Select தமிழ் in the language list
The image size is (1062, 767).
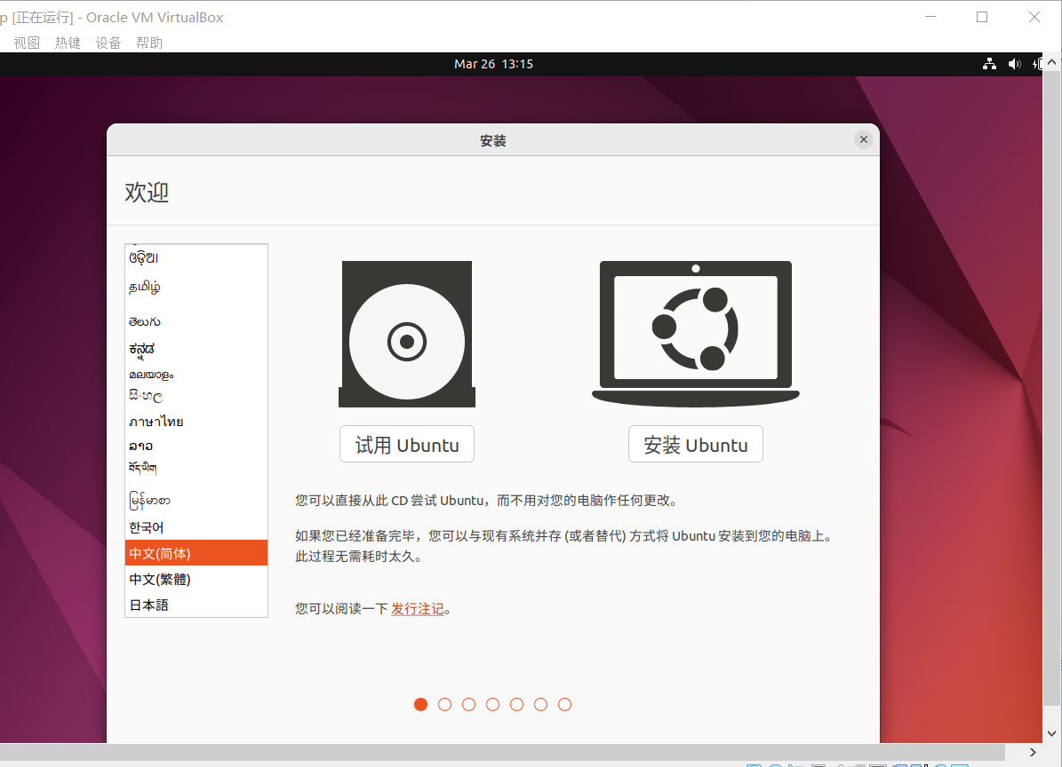click(x=196, y=287)
